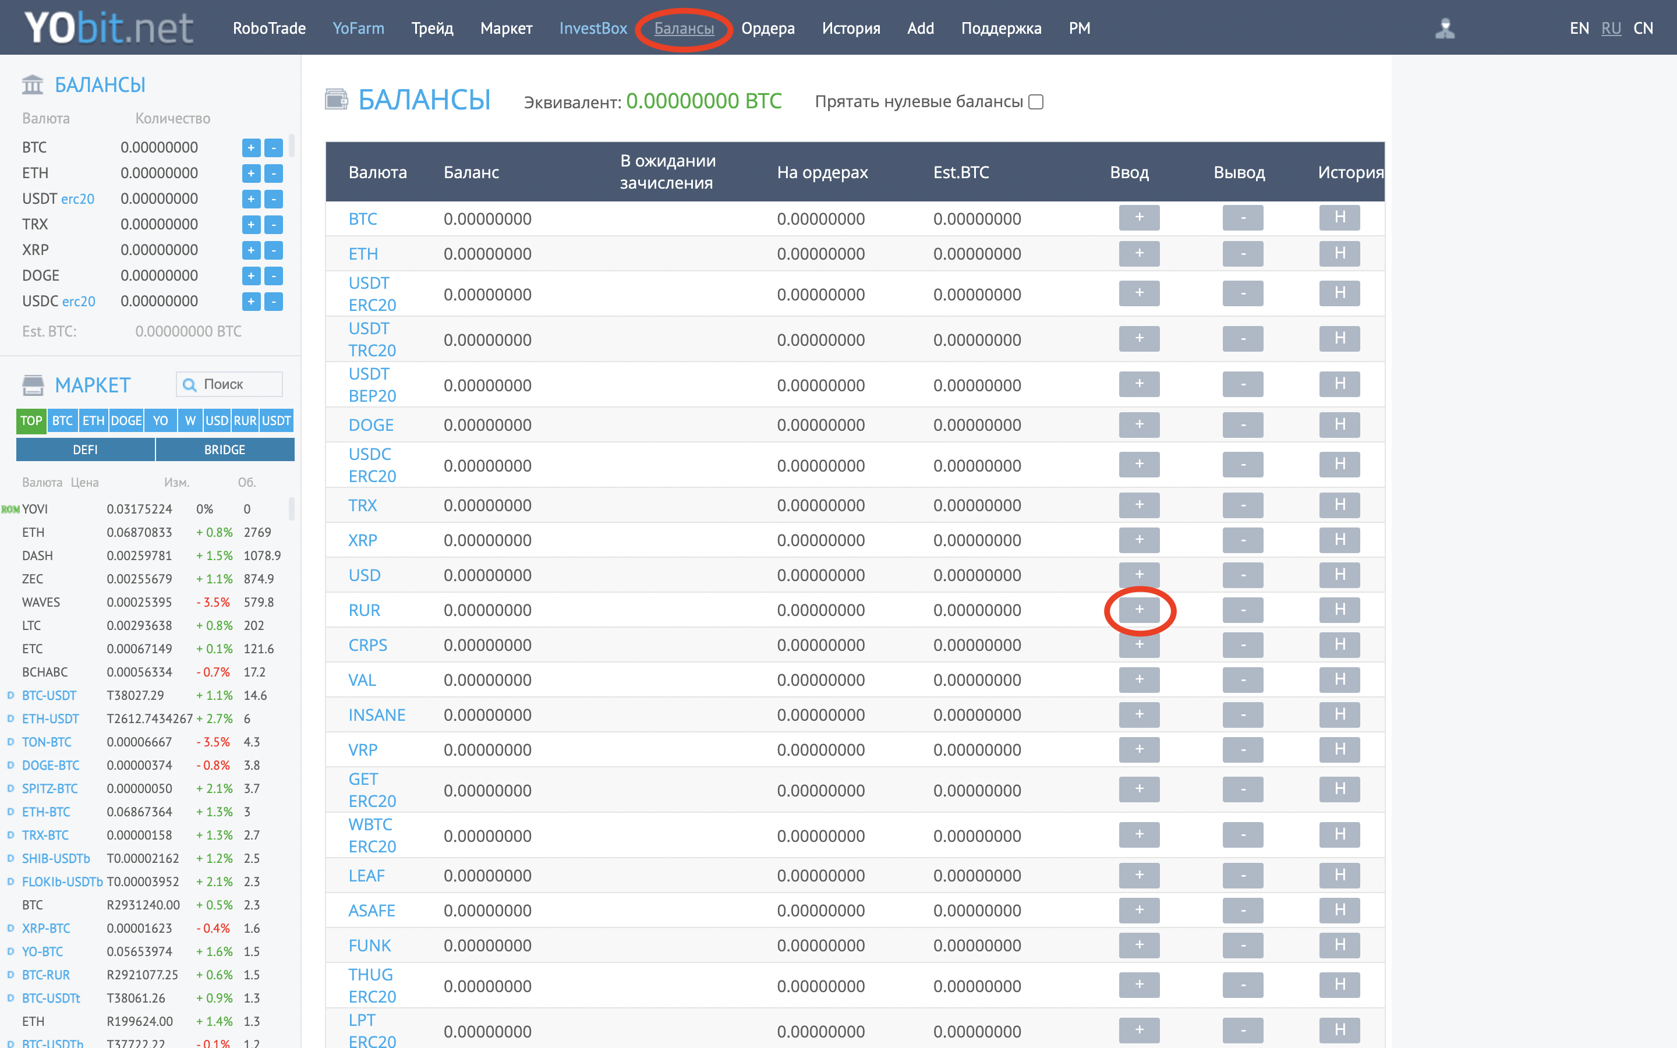The height and width of the screenshot is (1048, 1677).
Task: Select the RUR market tab
Action: coord(245,421)
